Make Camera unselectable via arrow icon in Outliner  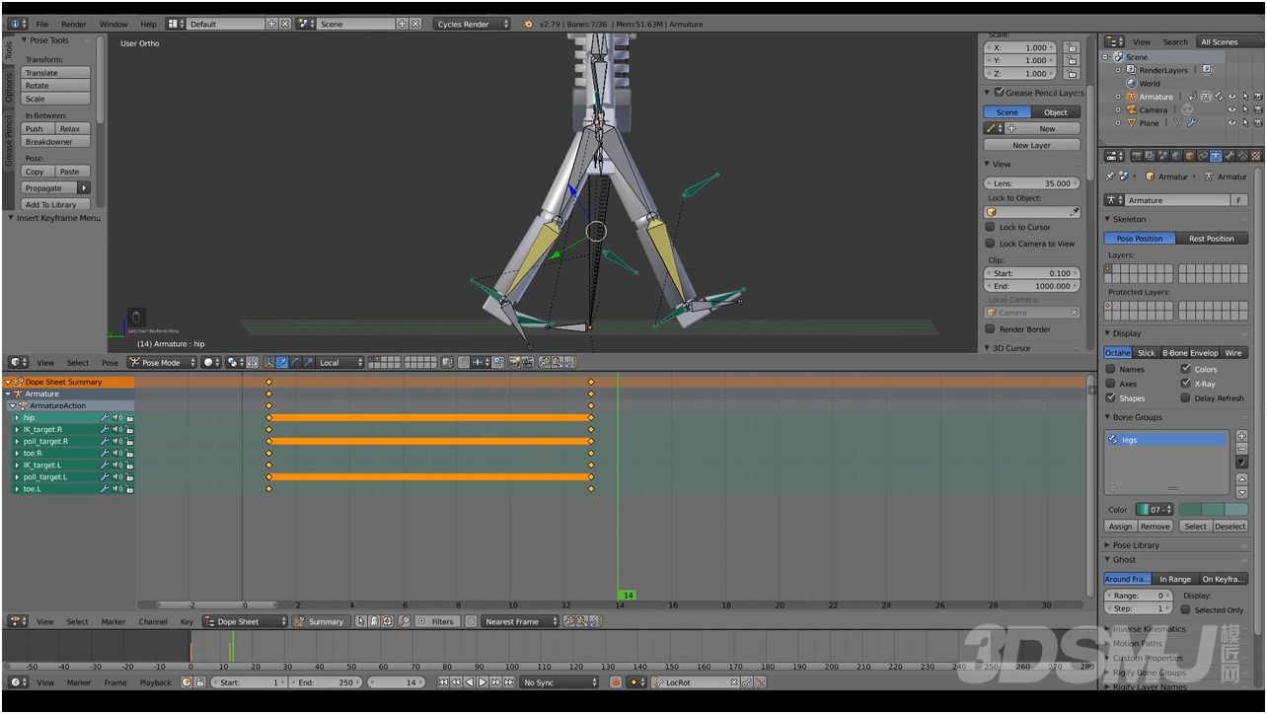(x=1245, y=110)
